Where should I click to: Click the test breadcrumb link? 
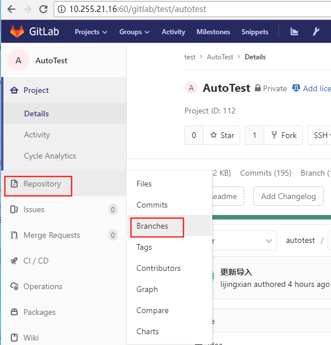[x=190, y=57]
